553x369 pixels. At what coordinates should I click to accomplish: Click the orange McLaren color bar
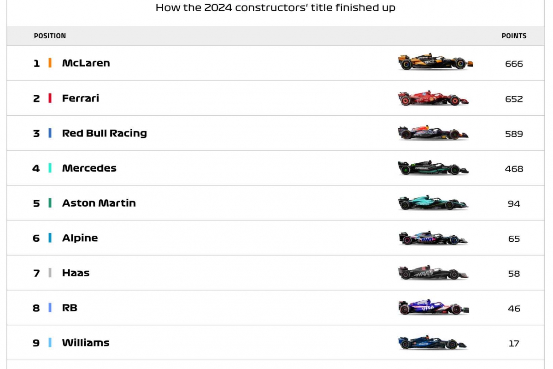(50, 63)
